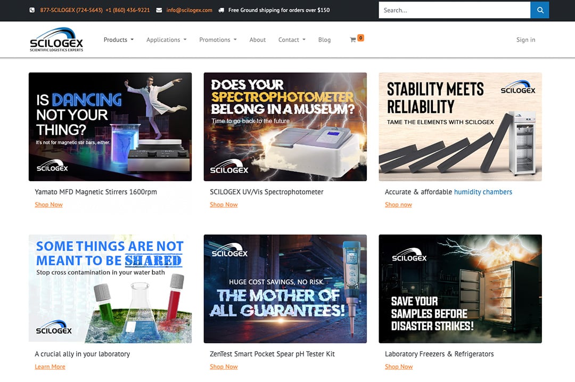Viewport: 575px width, 382px height.
Task: Email info@scilogex.com link
Action: 189,10
